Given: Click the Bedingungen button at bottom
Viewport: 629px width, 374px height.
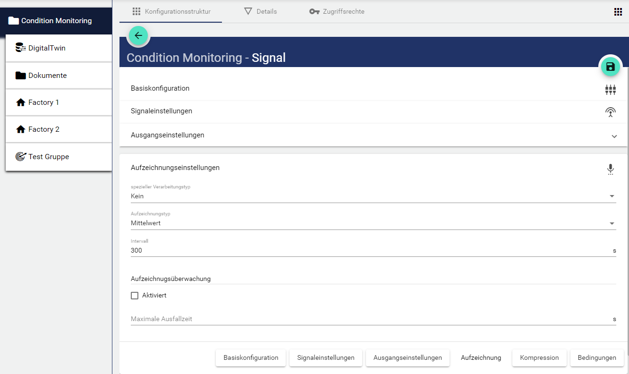Looking at the screenshot, I should click(596, 358).
